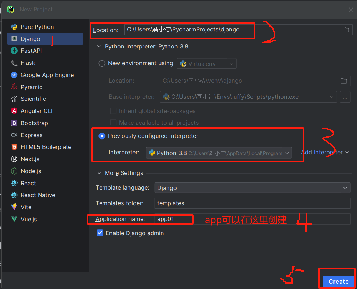The image size is (357, 289).
Task: Click the Application name input field
Action: click(x=252, y=219)
